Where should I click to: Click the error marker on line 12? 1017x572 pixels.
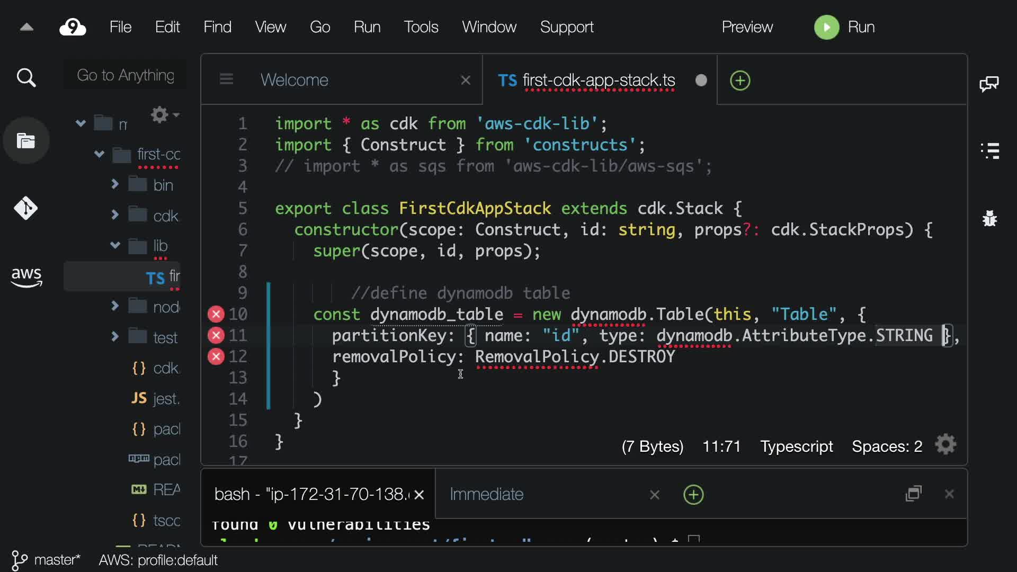[x=216, y=357]
